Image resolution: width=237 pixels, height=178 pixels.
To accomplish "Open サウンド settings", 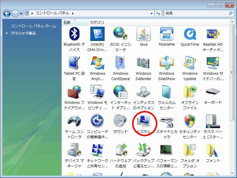I will pos(121,124).
